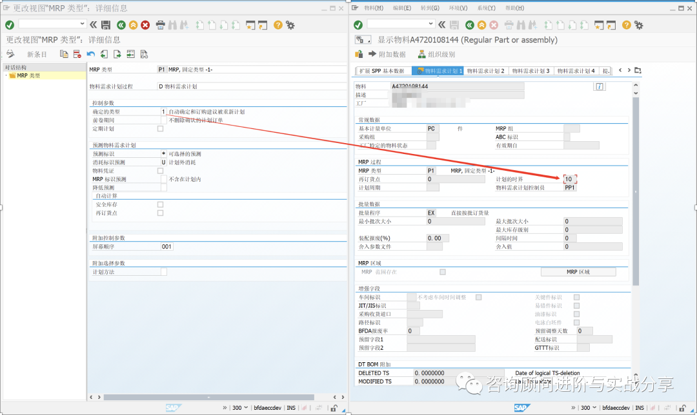Click the green Back icon in left window
Image resolution: width=697 pixels, height=415 pixels.
coord(121,25)
